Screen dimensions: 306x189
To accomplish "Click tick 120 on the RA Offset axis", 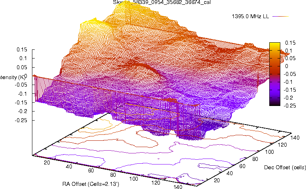I will click(x=156, y=183).
